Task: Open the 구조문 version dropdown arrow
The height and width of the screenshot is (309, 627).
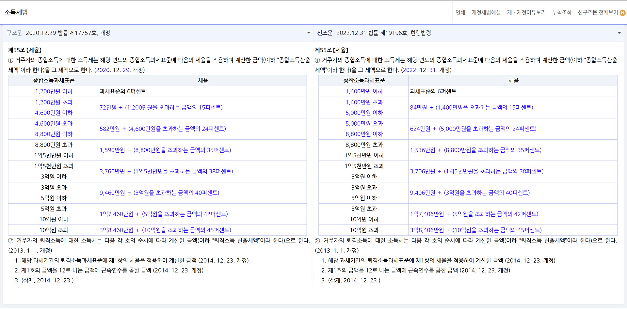Action: pyautogui.click(x=309, y=33)
